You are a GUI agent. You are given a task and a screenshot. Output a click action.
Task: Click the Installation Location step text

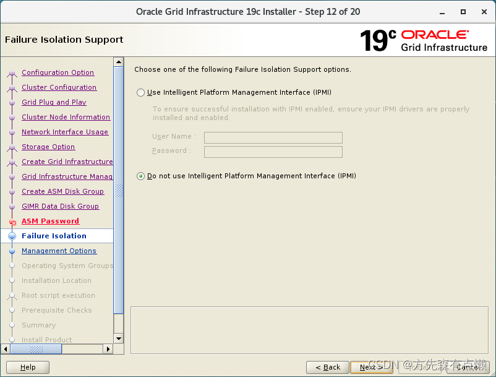56,281
